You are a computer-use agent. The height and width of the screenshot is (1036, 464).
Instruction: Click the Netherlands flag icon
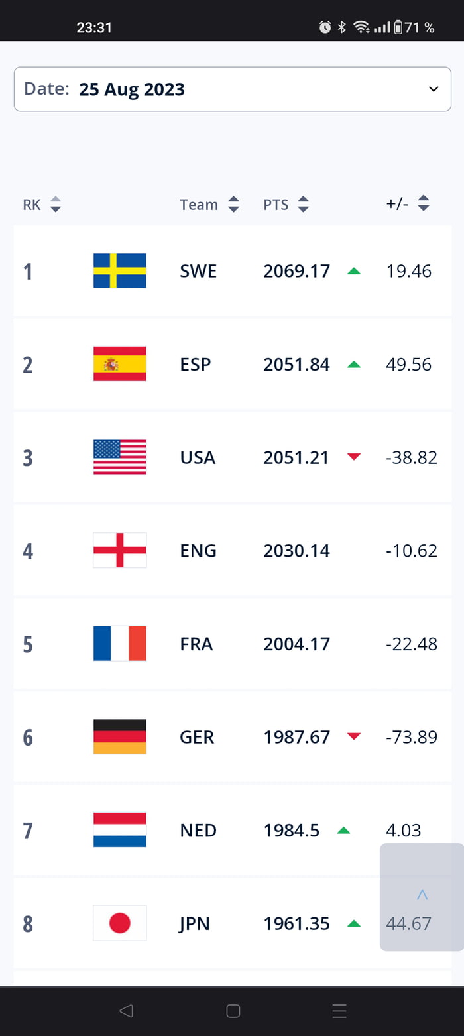tap(120, 830)
